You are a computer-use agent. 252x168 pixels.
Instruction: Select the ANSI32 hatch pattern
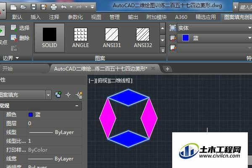143,38
